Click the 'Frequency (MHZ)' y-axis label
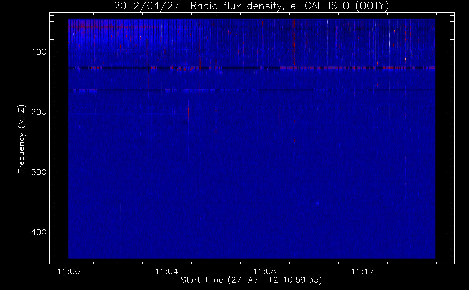The height and width of the screenshot is (290, 469). 22,139
